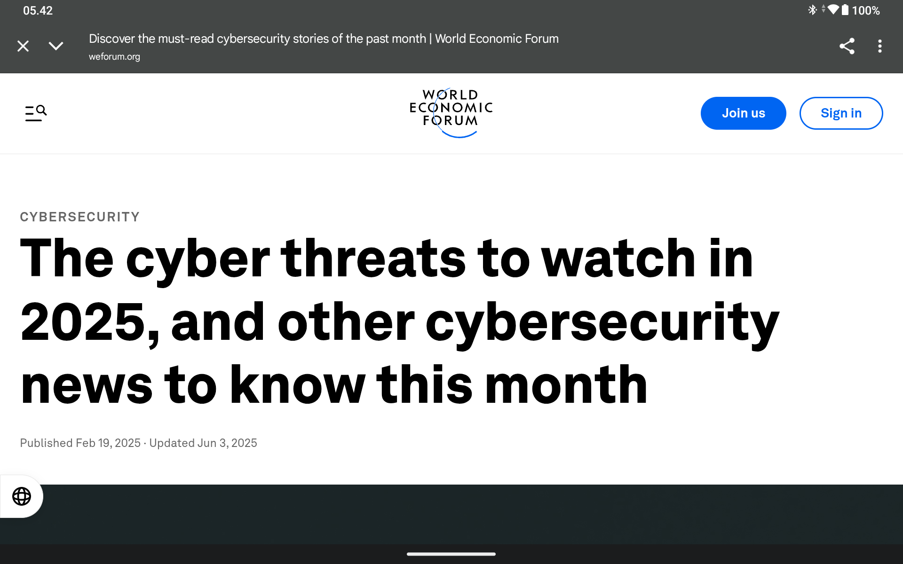Tap the home gesture bar at the bottom
903x564 pixels.
pyautogui.click(x=451, y=554)
